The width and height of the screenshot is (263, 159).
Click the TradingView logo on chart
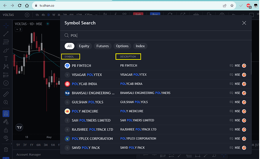pos(19,127)
